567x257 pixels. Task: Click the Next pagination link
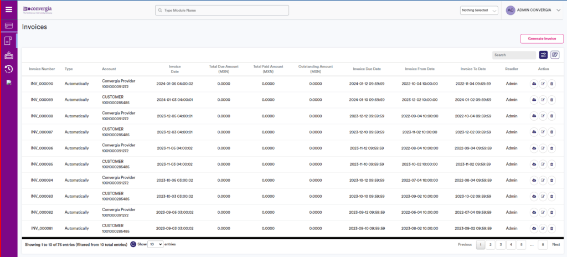point(556,244)
